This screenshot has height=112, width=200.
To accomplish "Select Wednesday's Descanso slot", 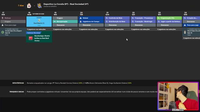I will (117, 25).
